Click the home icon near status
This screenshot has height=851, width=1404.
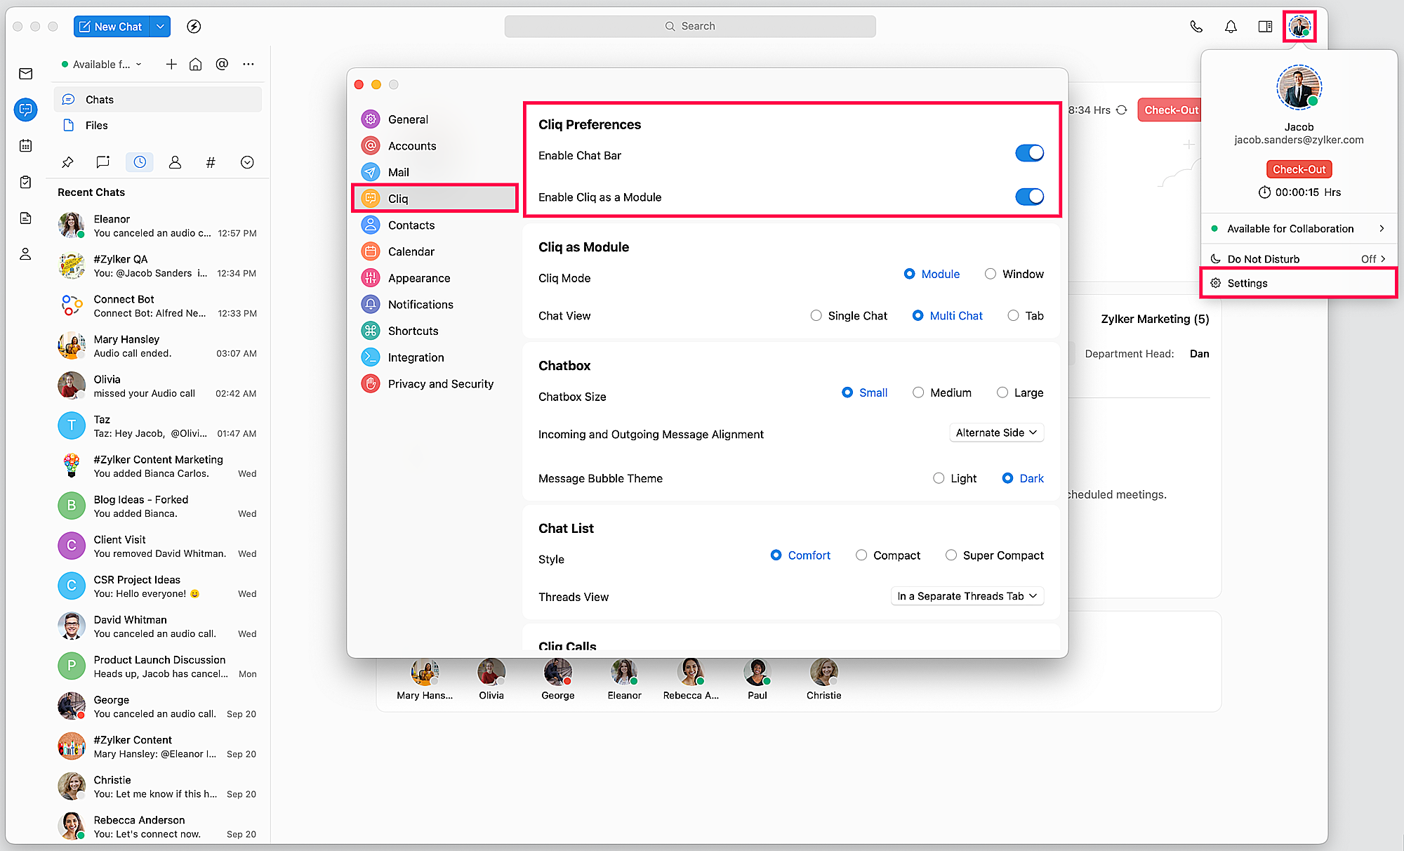click(x=196, y=64)
